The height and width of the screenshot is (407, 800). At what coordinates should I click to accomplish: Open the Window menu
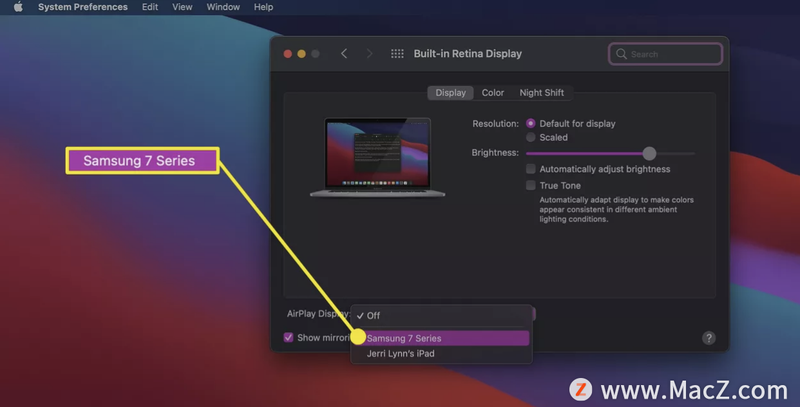pyautogui.click(x=223, y=7)
